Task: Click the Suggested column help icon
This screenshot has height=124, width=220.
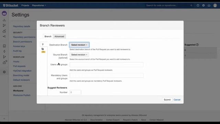Action: (197, 45)
